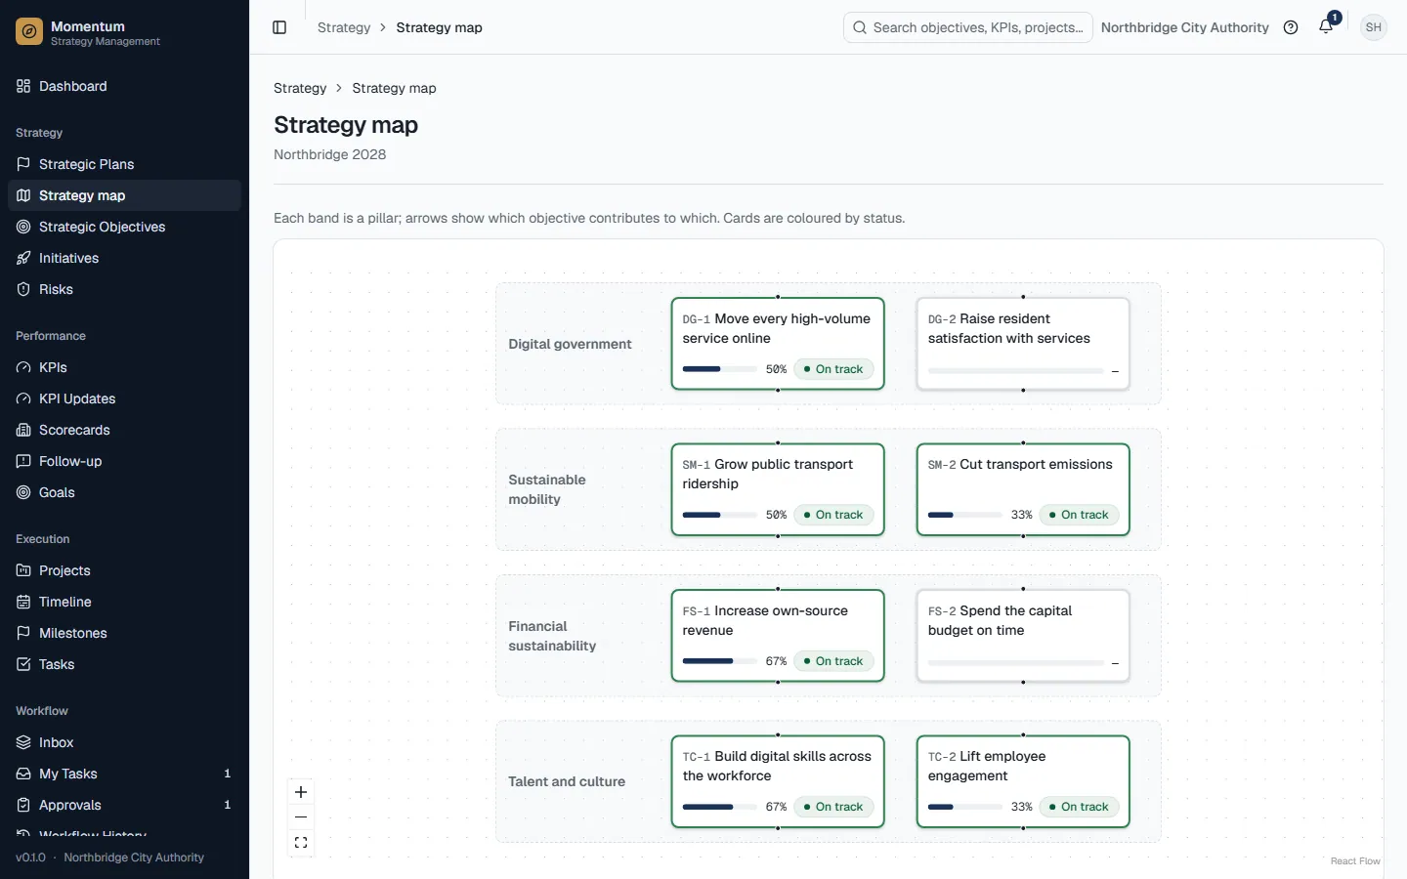Open the workflow Inbox
This screenshot has height=879, width=1407.
124,742
